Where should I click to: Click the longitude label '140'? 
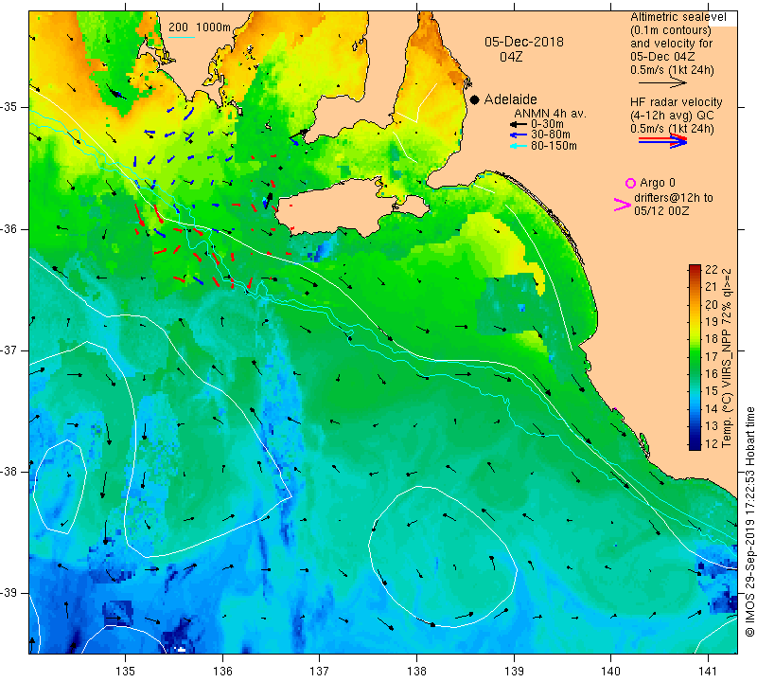pyautogui.click(x=611, y=671)
